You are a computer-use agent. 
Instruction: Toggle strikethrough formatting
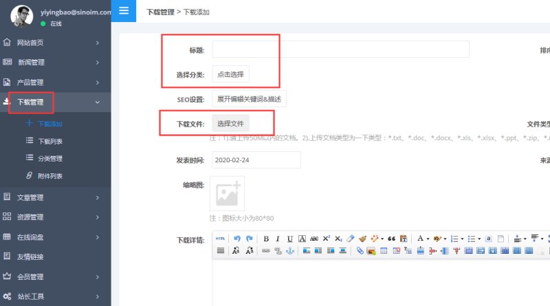314,239
